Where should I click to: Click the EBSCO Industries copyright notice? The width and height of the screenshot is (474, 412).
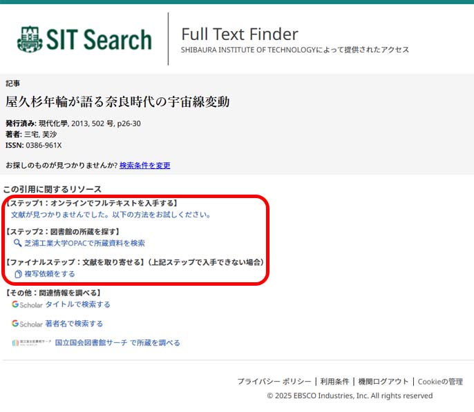(350, 395)
